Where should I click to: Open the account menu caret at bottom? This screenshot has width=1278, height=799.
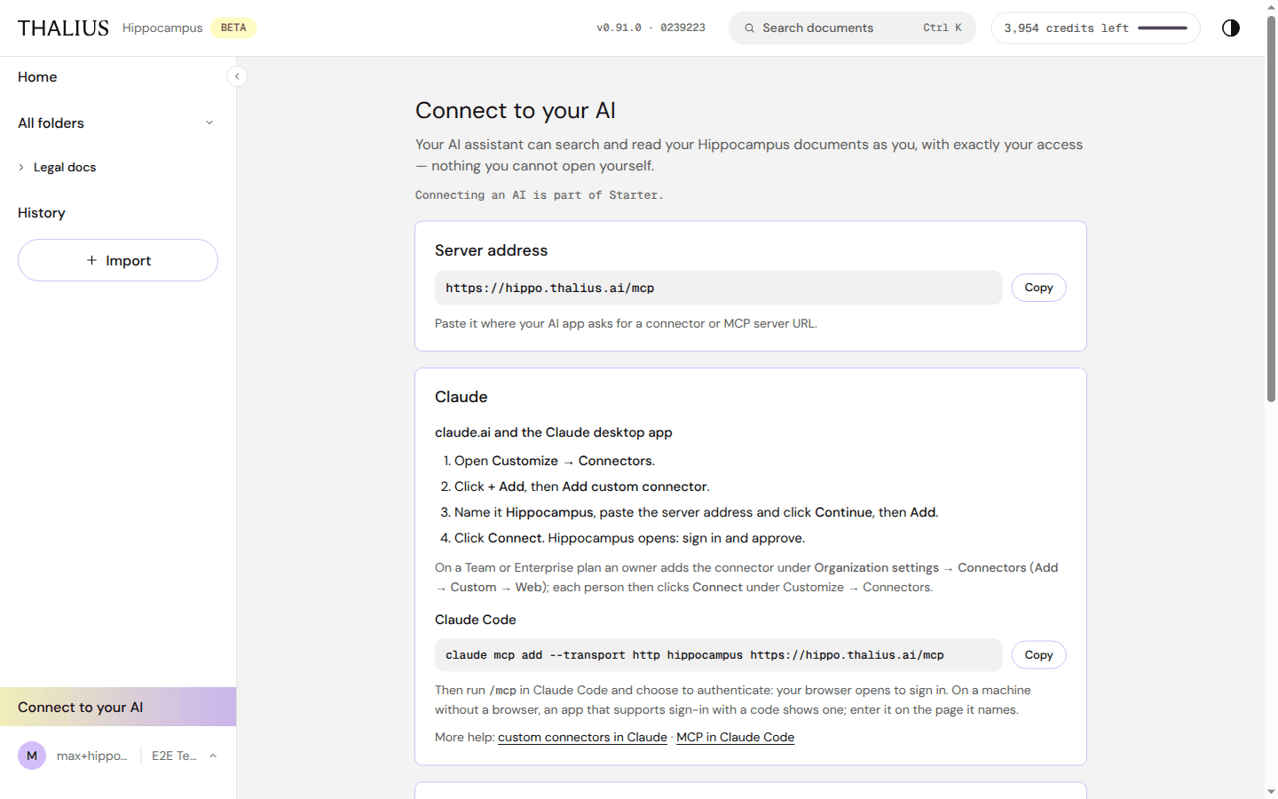tap(213, 755)
